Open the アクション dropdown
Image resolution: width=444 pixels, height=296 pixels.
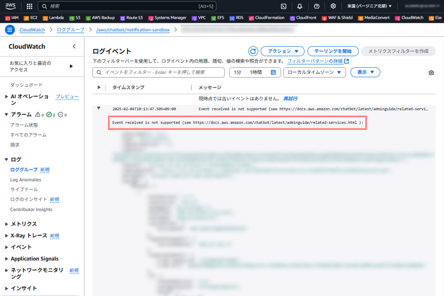(x=282, y=51)
